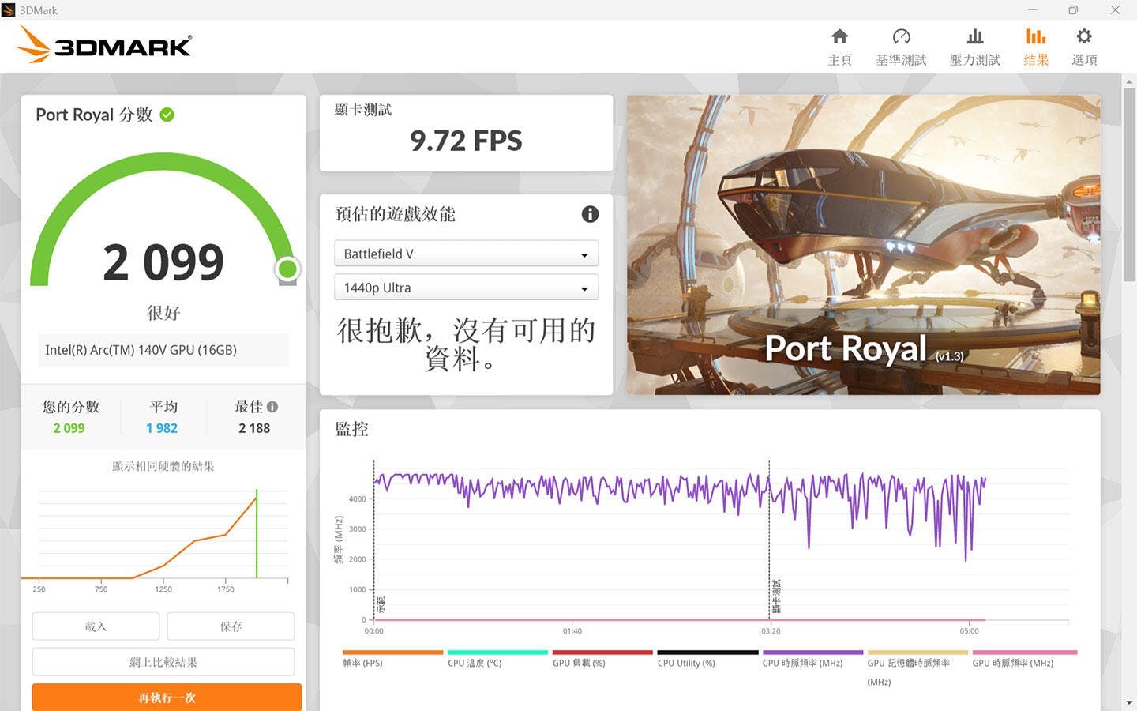Click the 載入 load button
The image size is (1137, 711).
pos(96,626)
